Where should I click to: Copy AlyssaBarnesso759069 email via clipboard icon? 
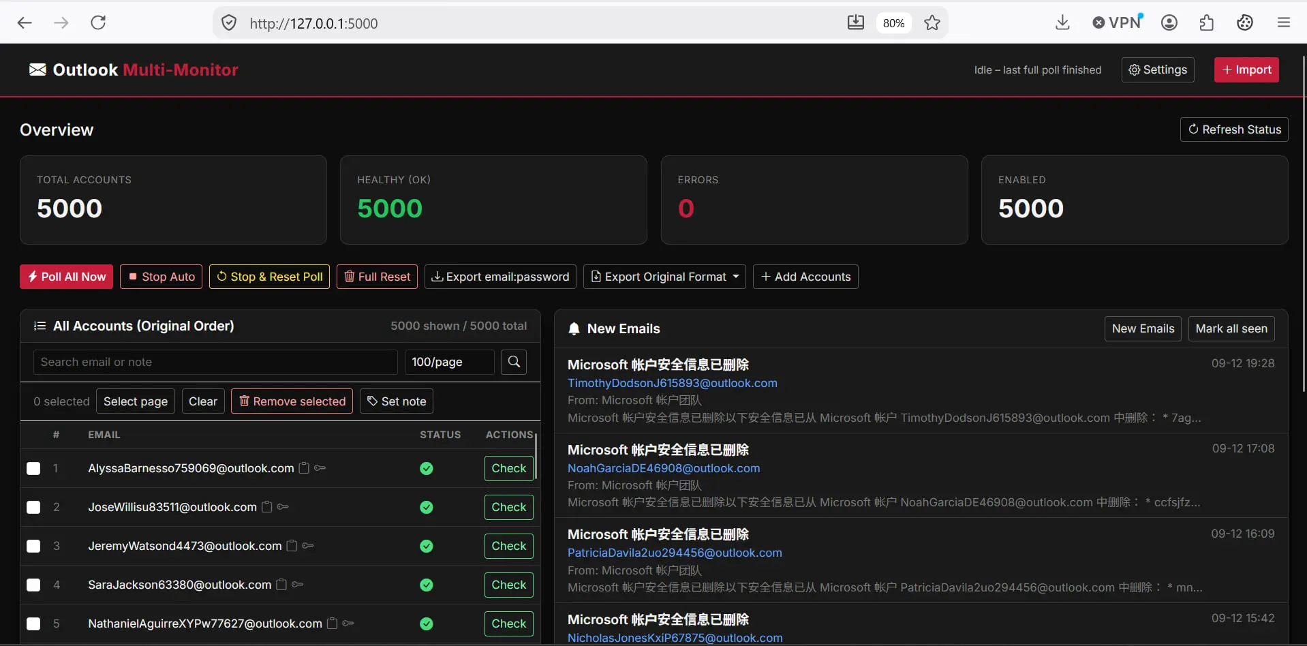(x=304, y=468)
